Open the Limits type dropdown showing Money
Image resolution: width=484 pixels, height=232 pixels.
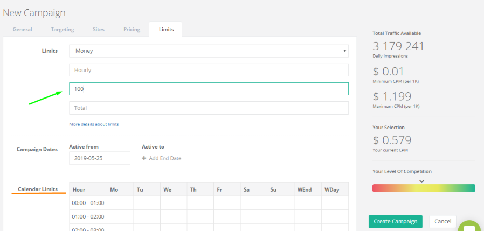[209, 51]
